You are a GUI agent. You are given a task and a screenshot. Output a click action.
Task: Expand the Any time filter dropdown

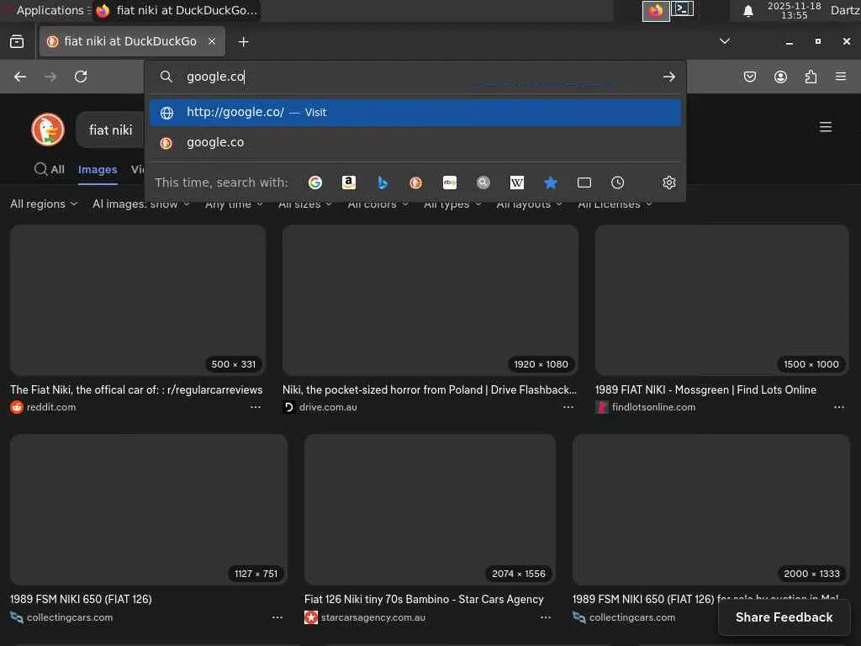[234, 204]
